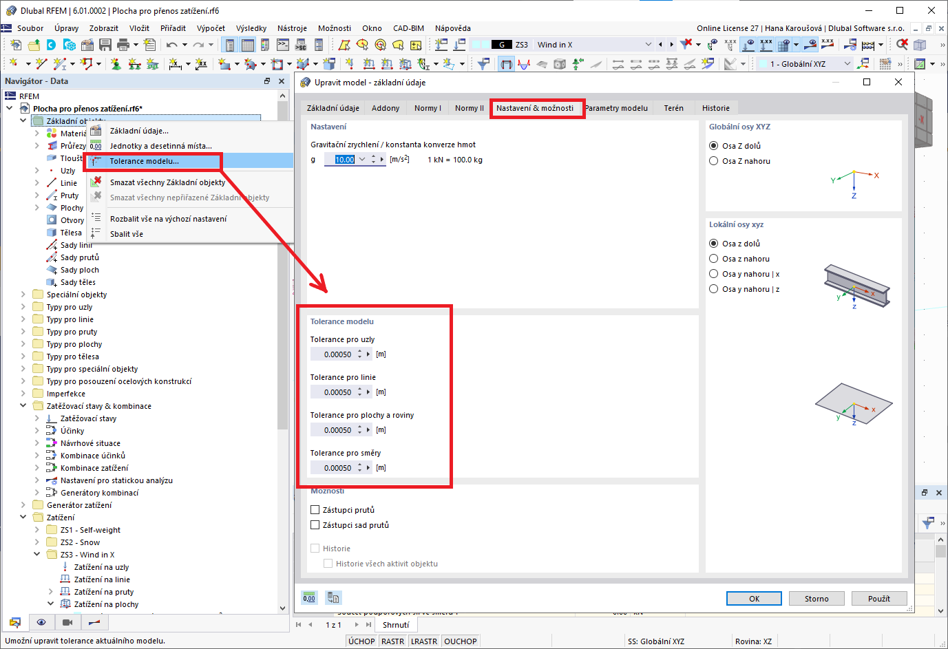Viewport: 948px width, 649px height.
Task: Click the Tolerance pro uzly value field
Action: 334,354
